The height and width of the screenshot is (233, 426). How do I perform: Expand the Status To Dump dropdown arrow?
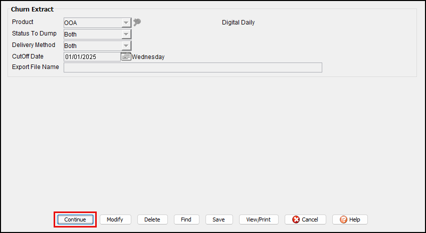tap(126, 34)
